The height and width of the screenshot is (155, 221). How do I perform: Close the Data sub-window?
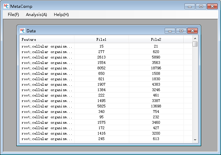[x=193, y=31]
